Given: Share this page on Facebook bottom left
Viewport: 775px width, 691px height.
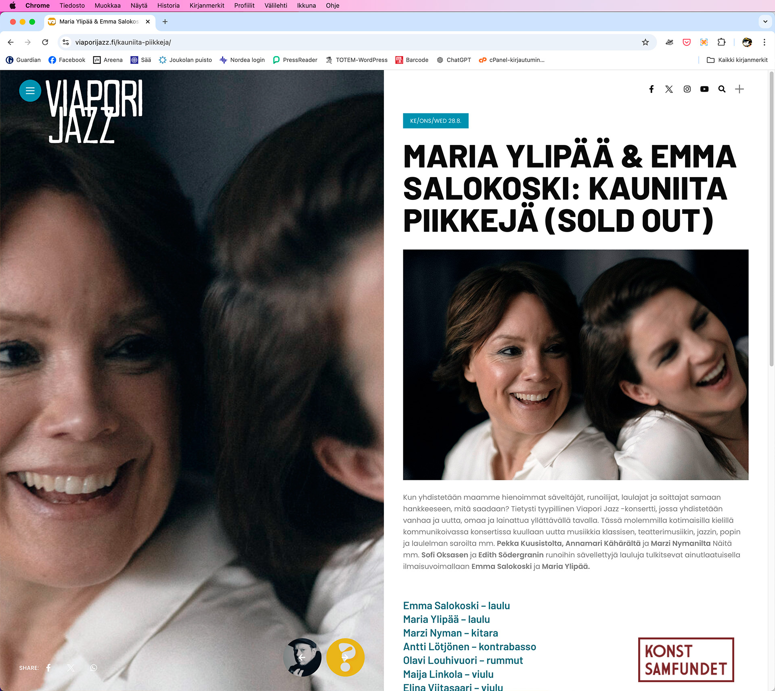Looking at the screenshot, I should pyautogui.click(x=48, y=668).
